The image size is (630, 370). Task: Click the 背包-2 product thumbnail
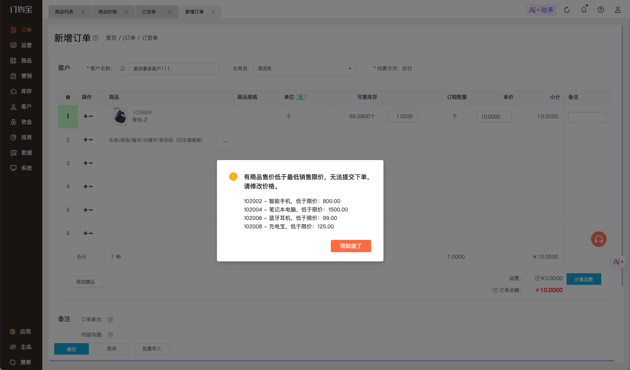(x=120, y=116)
